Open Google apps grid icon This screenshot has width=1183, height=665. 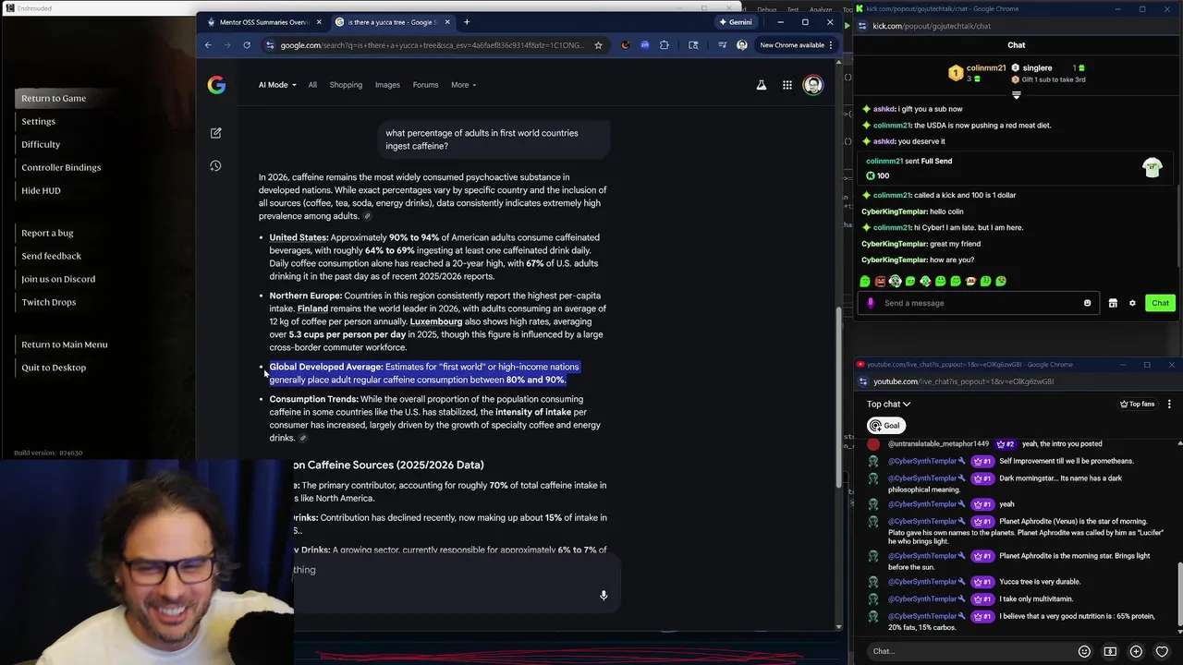pyautogui.click(x=787, y=85)
